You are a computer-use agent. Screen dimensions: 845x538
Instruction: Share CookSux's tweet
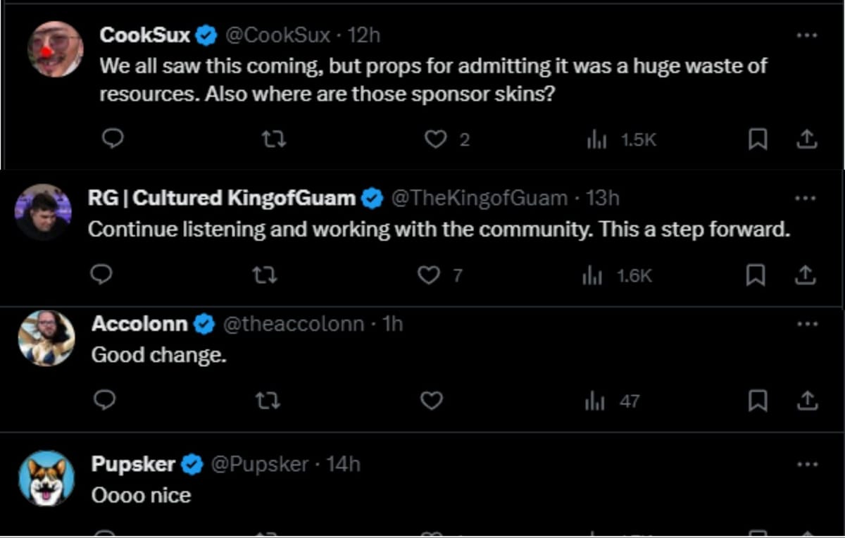(806, 139)
